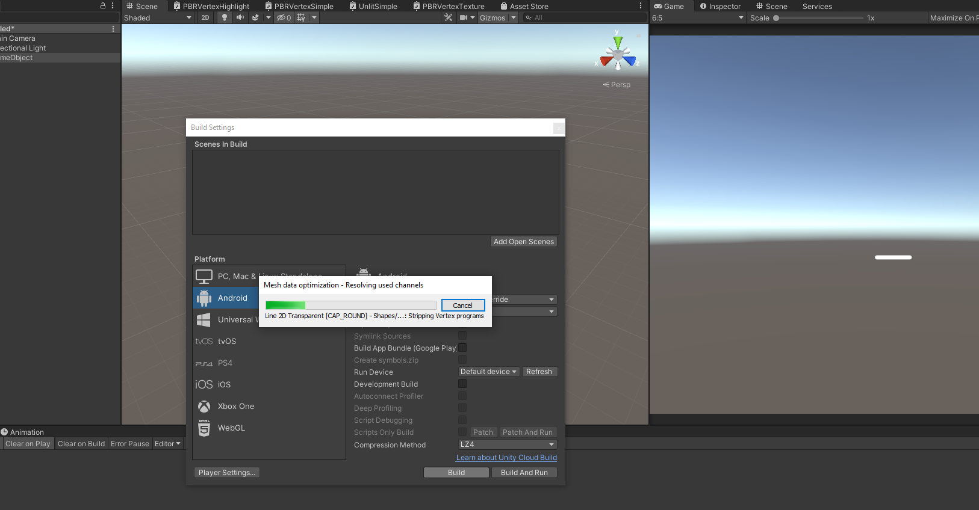The image size is (979, 510).
Task: Click the orientation gizmo in Scene view
Action: [x=618, y=55]
